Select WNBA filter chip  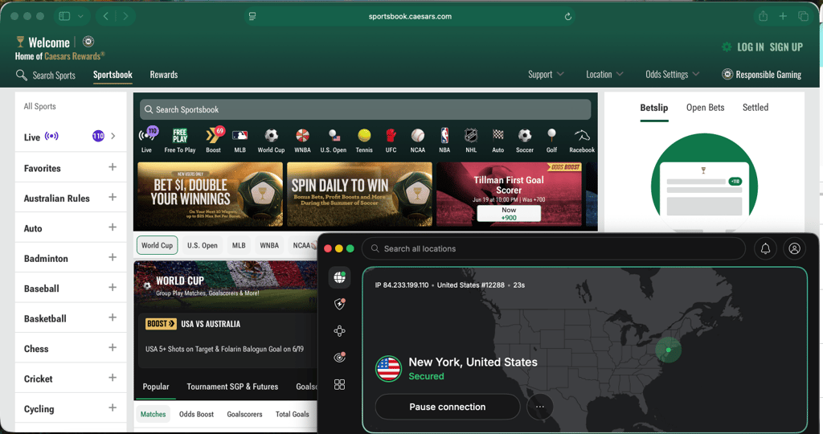pos(269,245)
